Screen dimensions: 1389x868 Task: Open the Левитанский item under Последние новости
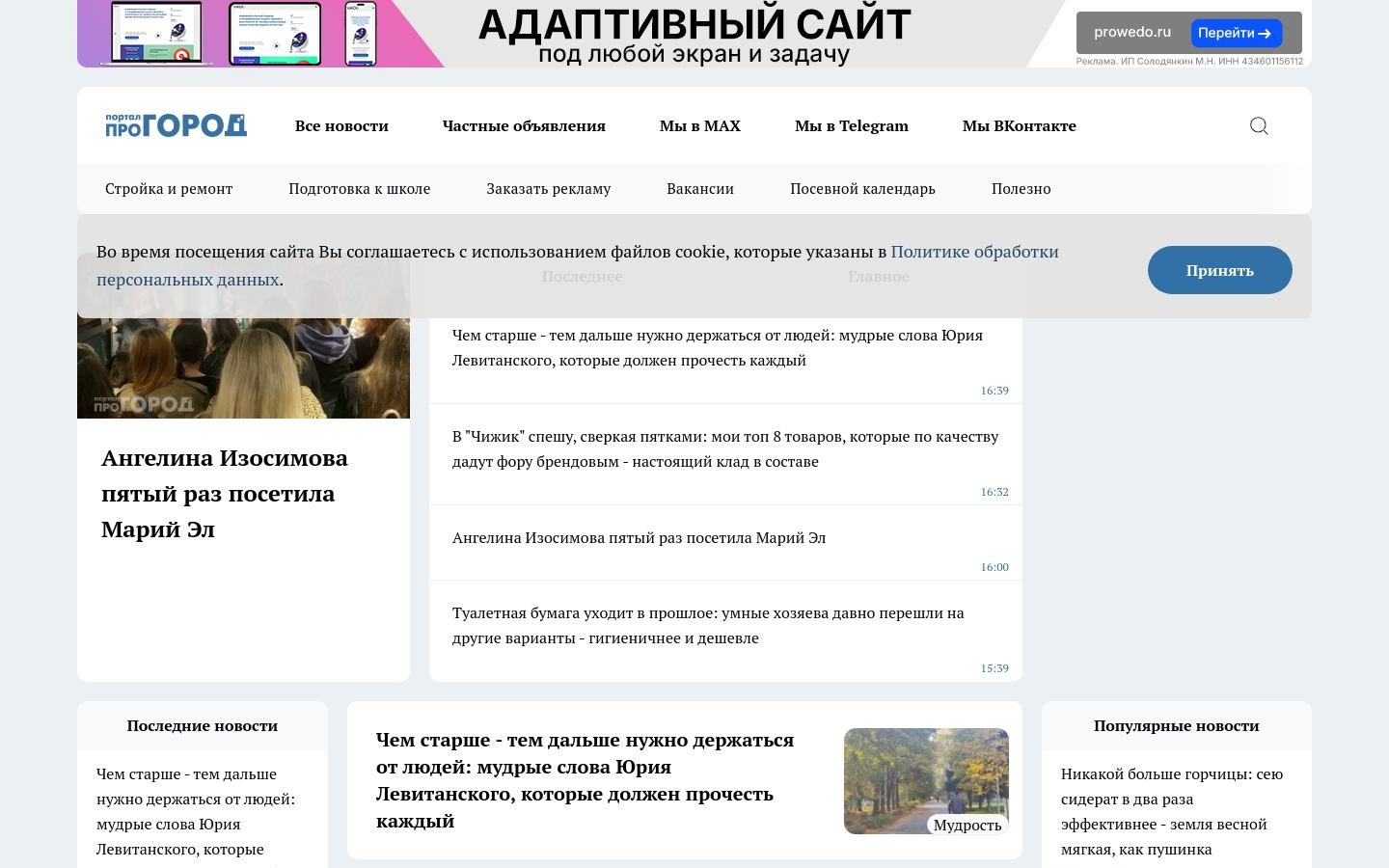pos(196,811)
